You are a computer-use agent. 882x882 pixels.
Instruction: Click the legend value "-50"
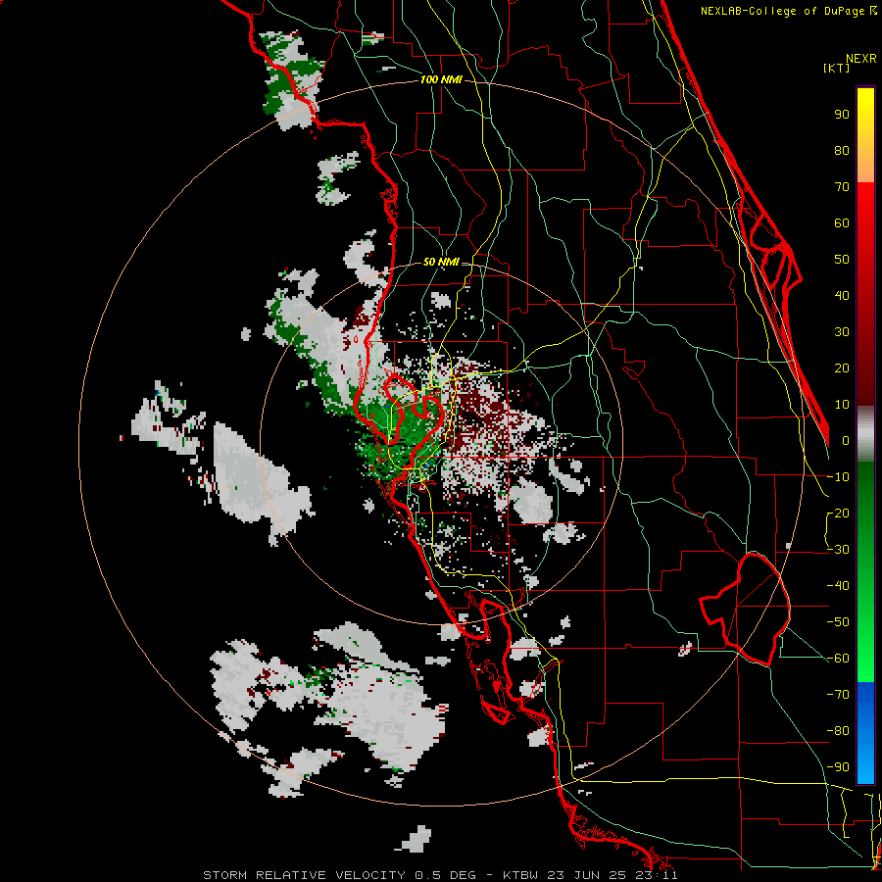[x=838, y=622]
